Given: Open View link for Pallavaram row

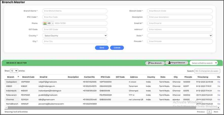Looking at the screenshot, I should (219, 95).
